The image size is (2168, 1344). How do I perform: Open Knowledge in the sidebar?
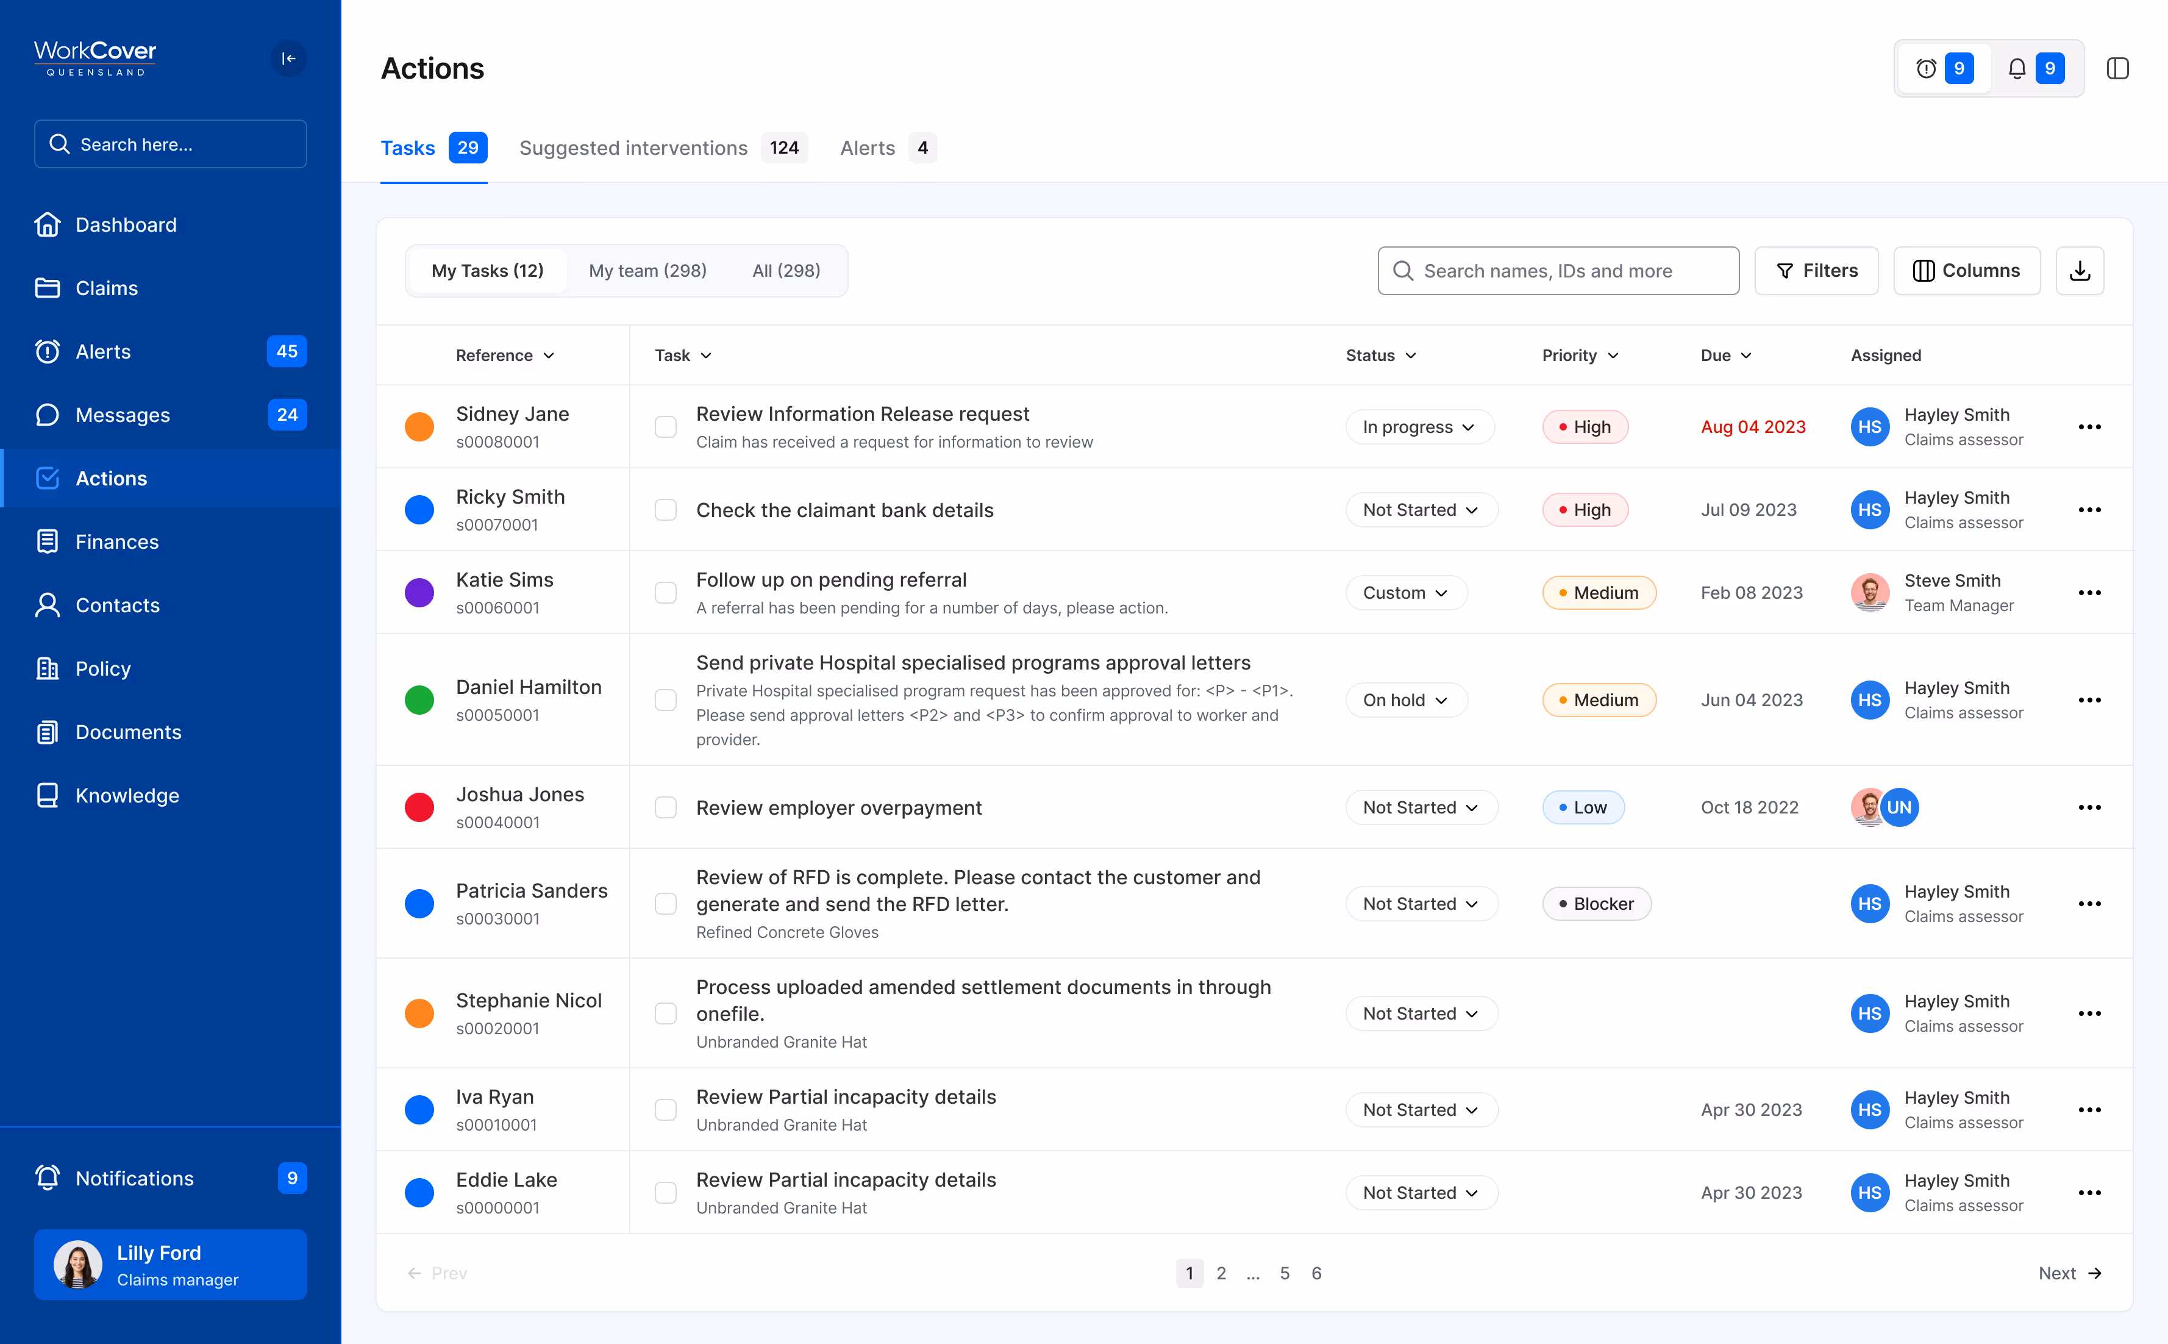pos(107,795)
